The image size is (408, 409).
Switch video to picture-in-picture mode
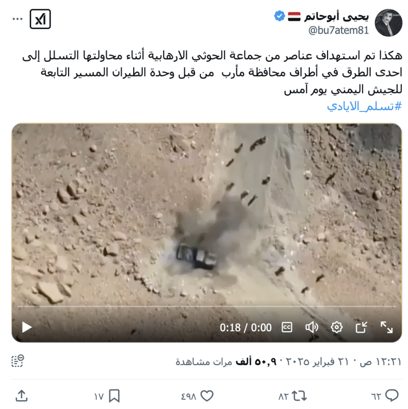(x=361, y=327)
